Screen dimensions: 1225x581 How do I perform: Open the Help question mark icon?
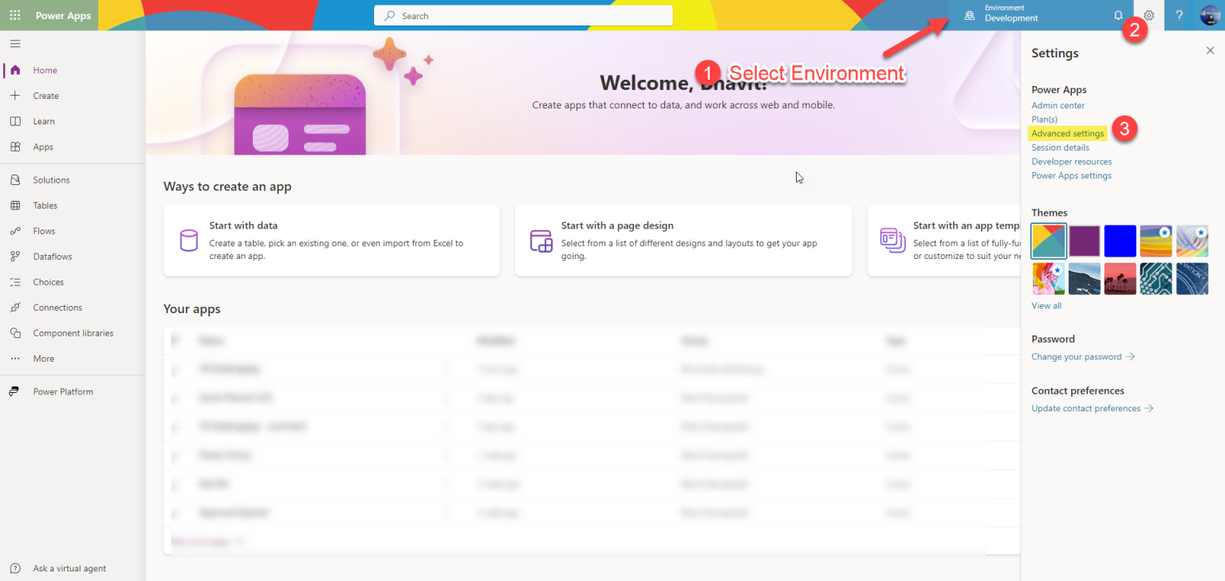click(1180, 15)
